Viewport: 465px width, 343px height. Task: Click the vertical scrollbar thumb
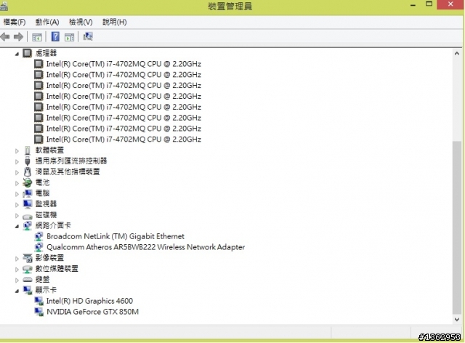click(457, 227)
